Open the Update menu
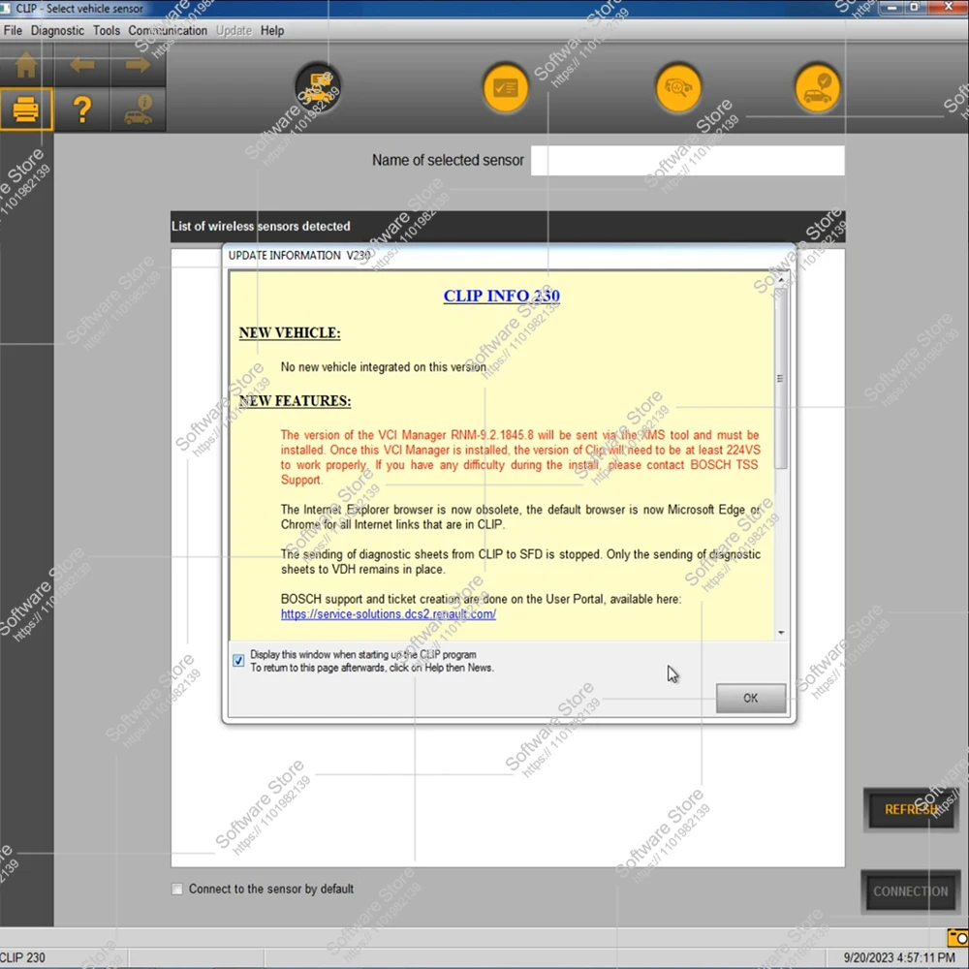The image size is (969, 969). pyautogui.click(x=234, y=30)
